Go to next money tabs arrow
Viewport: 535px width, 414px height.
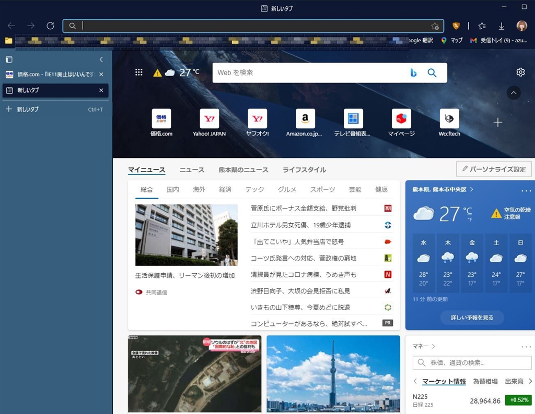coord(530,381)
